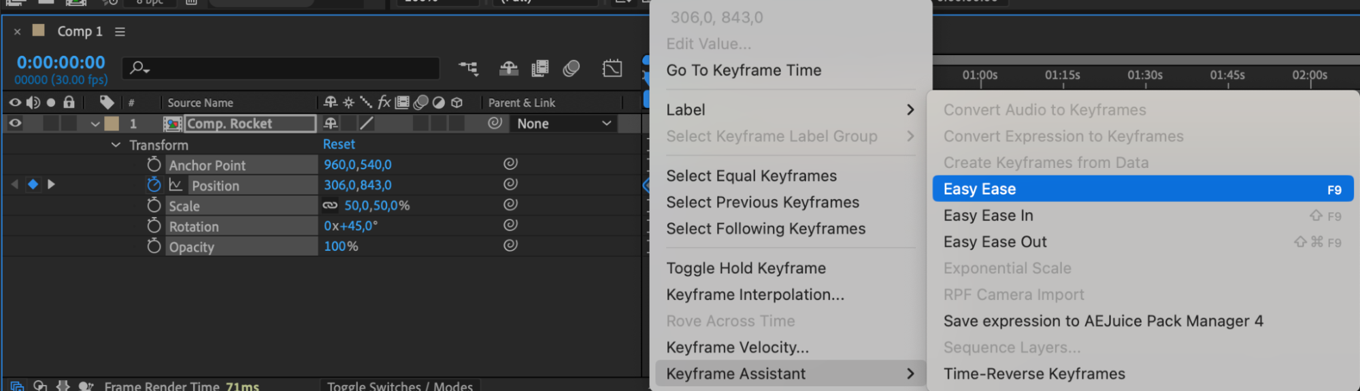Toggle the Position stopwatch off
This screenshot has height=391, width=1360.
154,185
